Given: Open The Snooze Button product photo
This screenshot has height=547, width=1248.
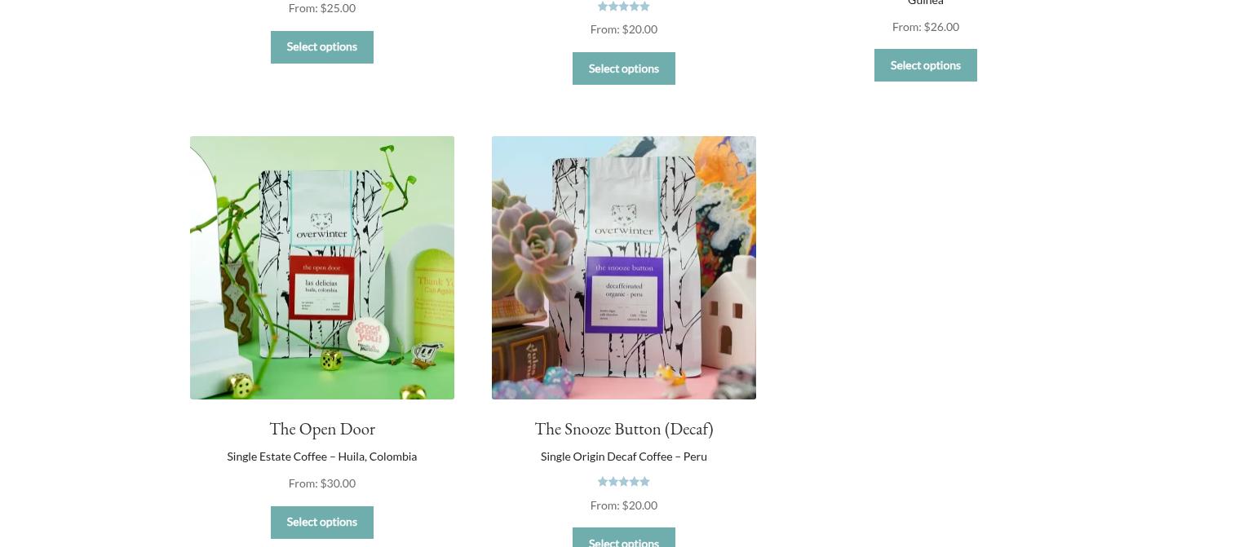Looking at the screenshot, I should pyautogui.click(x=624, y=267).
